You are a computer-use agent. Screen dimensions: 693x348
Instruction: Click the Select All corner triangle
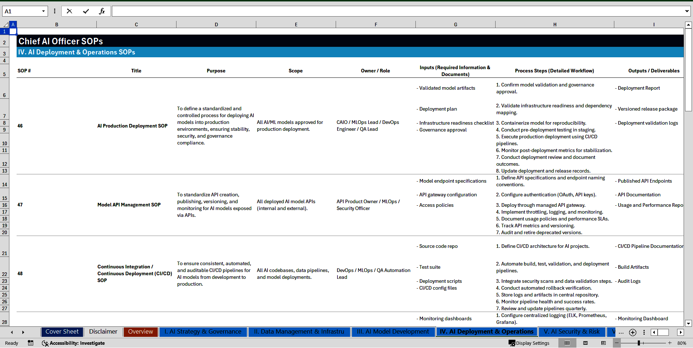point(6,24)
